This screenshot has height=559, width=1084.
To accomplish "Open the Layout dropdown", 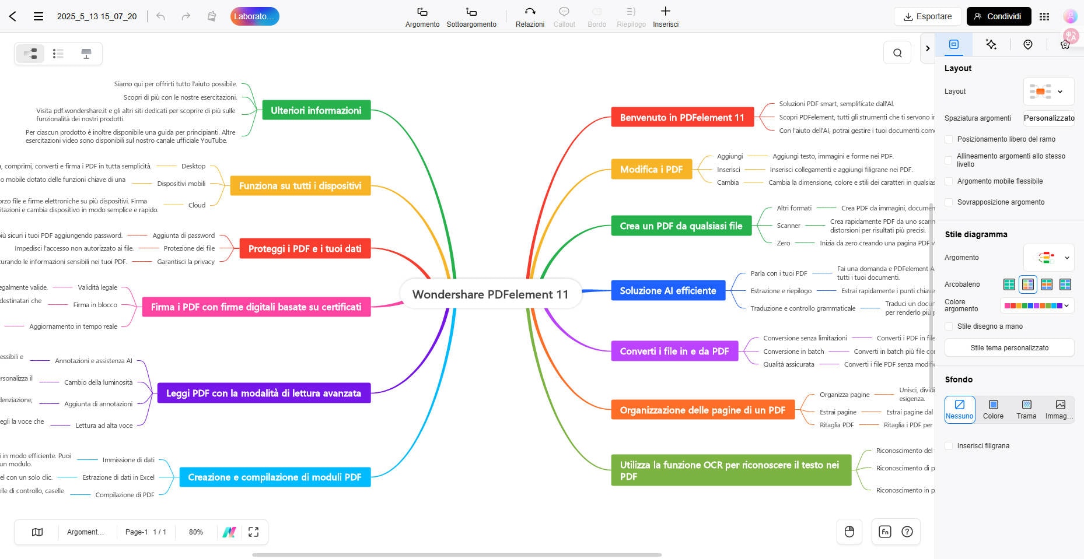I will click(1048, 92).
